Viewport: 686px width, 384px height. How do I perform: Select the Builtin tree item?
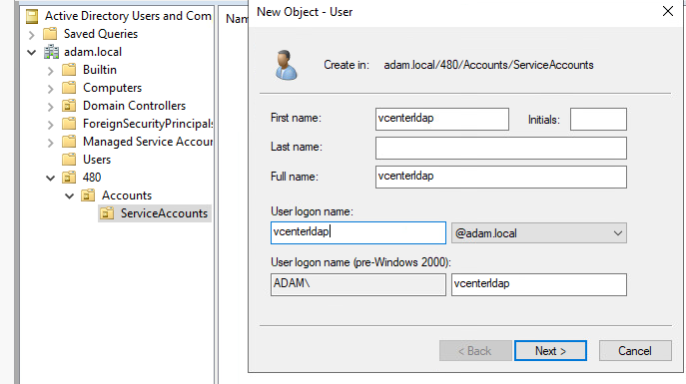(x=100, y=70)
